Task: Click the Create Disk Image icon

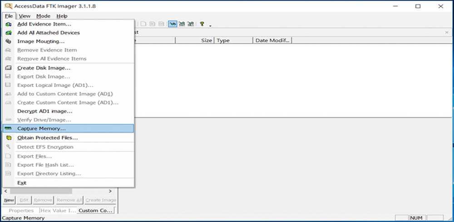Action: pos(8,68)
